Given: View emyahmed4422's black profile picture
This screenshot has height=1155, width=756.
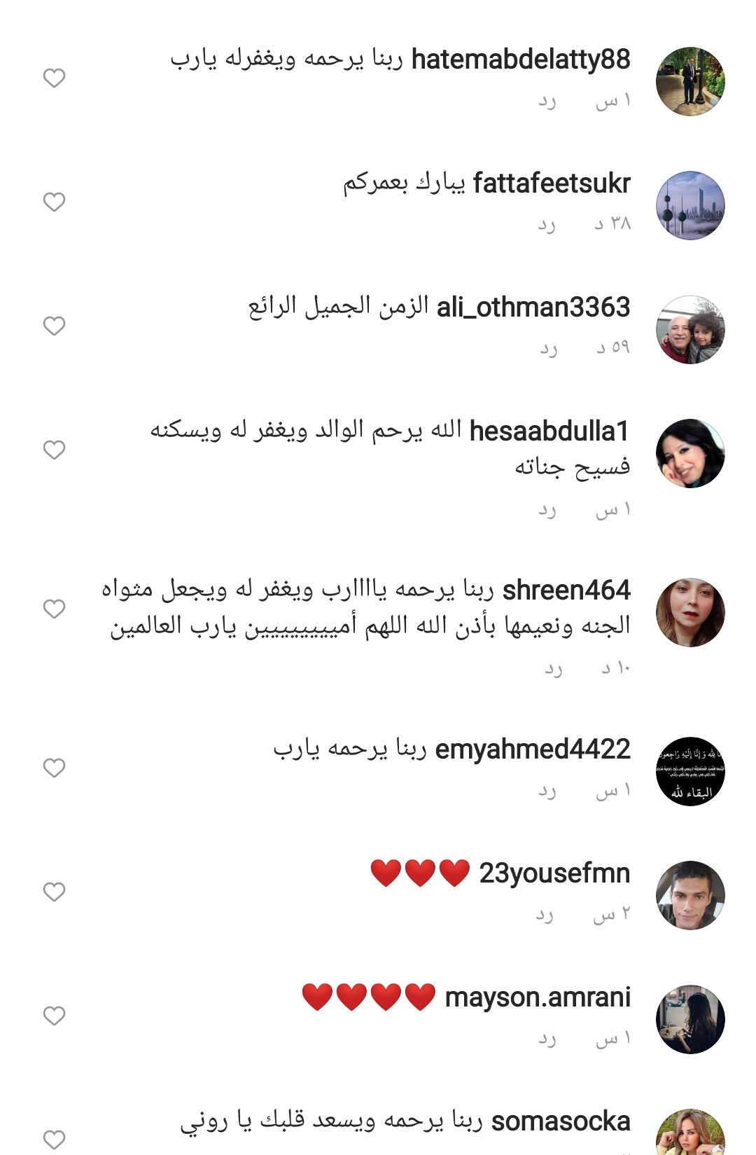Looking at the screenshot, I should tap(690, 771).
